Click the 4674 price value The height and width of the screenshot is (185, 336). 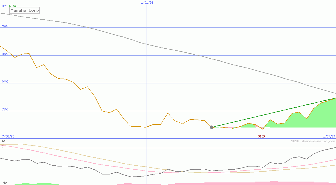click(x=12, y=6)
